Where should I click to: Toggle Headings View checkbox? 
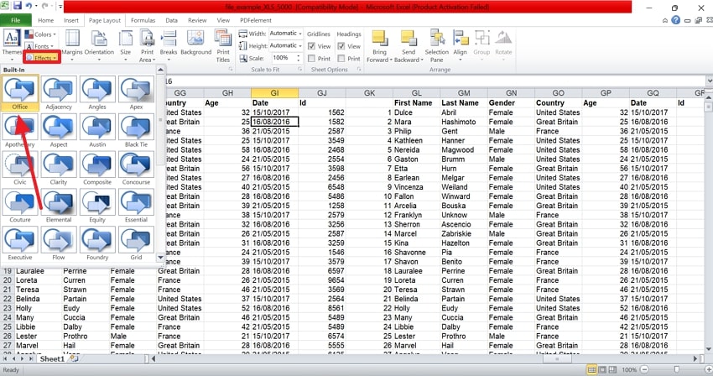pos(341,46)
